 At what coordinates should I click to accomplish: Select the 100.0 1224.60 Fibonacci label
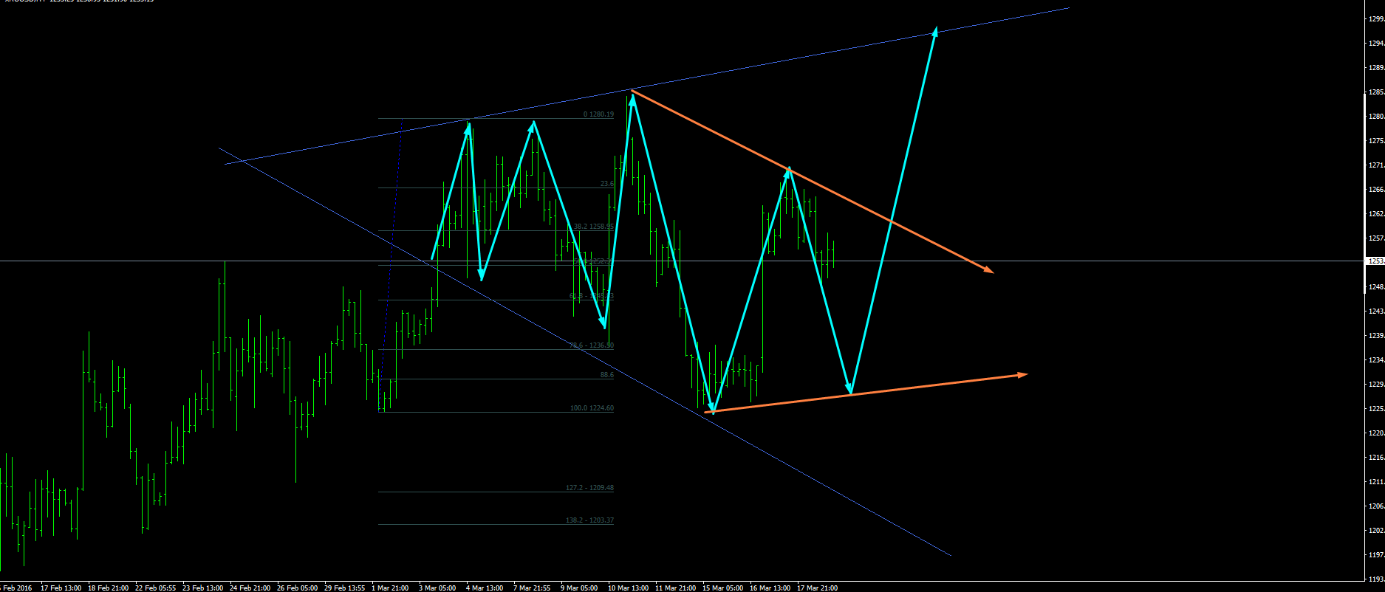(x=592, y=408)
